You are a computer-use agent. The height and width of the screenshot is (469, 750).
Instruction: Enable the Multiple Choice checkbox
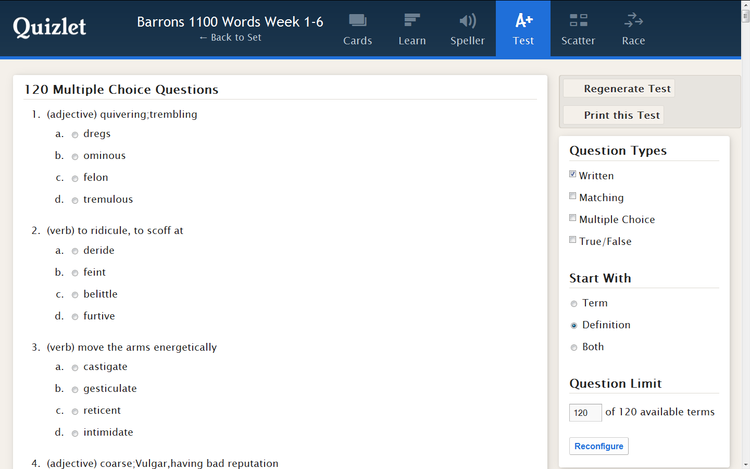tap(573, 218)
